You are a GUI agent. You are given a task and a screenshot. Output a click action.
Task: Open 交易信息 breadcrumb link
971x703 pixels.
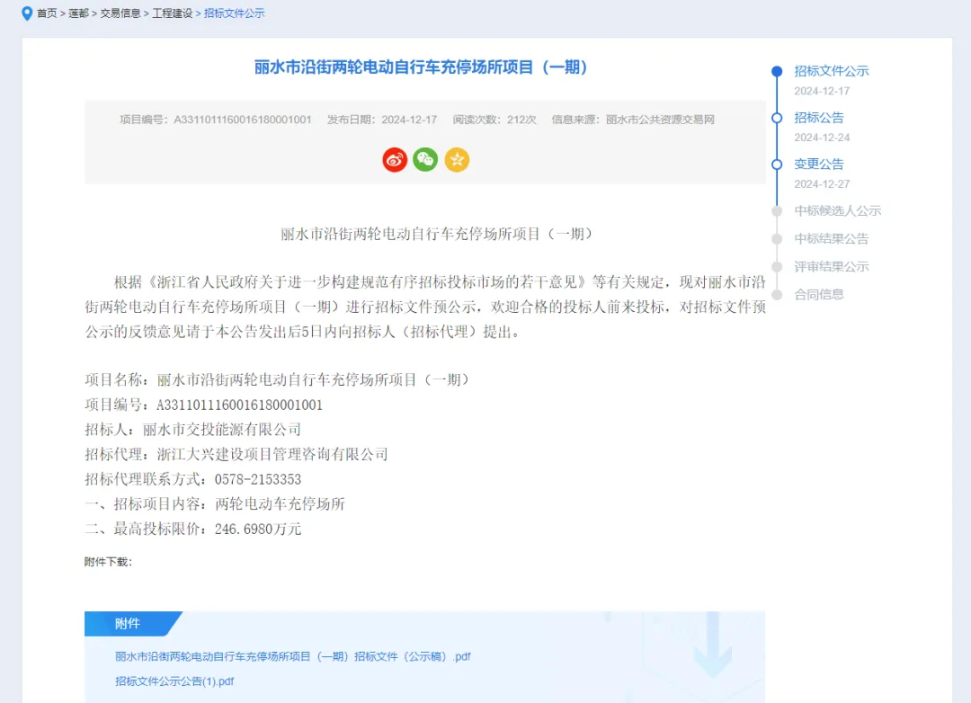click(x=120, y=13)
